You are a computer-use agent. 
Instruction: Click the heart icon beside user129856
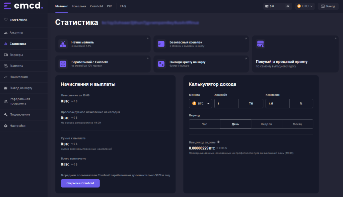click(x=6, y=20)
